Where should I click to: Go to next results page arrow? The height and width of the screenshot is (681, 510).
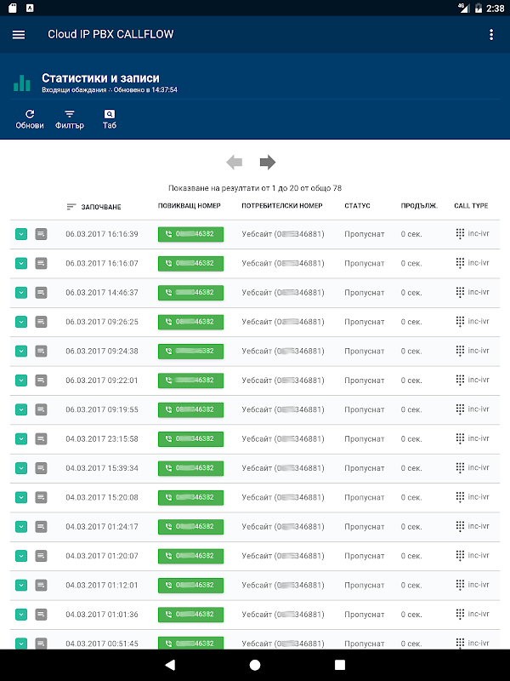tap(268, 162)
